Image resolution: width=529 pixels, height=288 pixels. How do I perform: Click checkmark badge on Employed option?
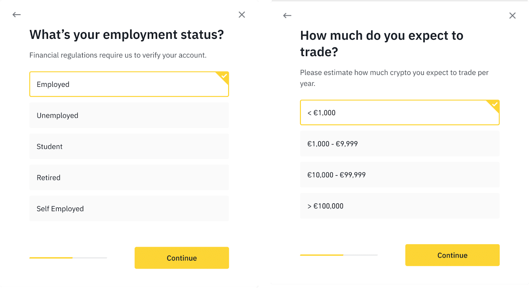[x=224, y=76]
